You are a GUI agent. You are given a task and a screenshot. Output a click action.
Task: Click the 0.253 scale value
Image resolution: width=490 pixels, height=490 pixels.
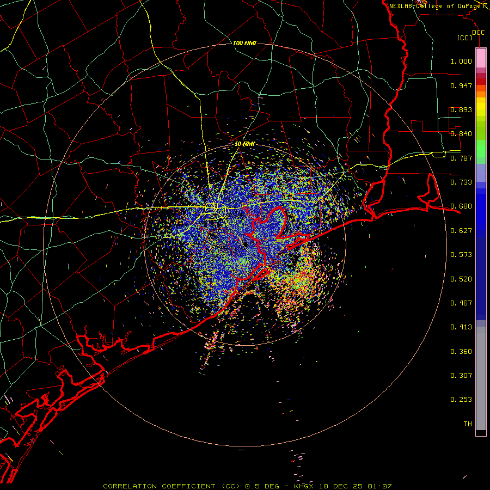[461, 400]
